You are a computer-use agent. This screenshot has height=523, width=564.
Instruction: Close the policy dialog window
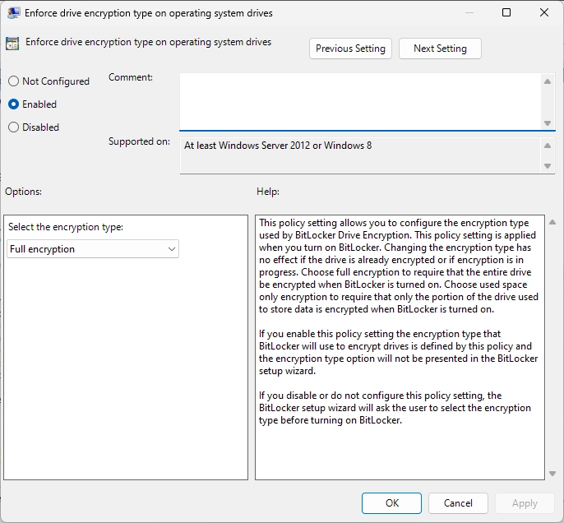(544, 12)
